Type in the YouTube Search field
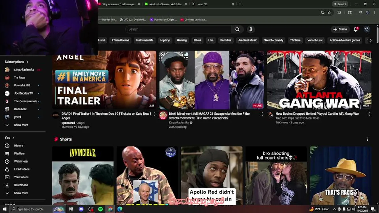Viewport: 379px width, 213px height. [x=178, y=29]
